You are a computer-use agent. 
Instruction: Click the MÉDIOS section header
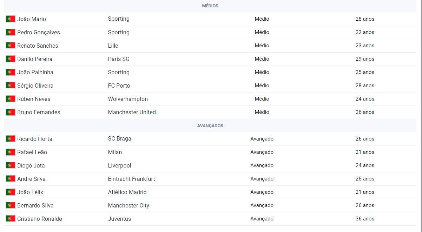[x=210, y=6]
